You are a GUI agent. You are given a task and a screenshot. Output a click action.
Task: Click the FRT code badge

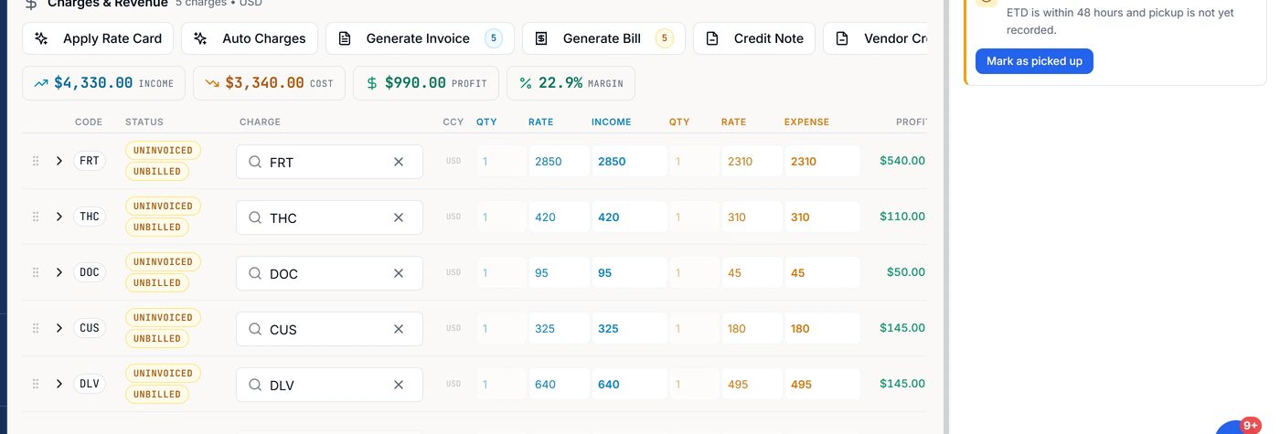tap(90, 161)
